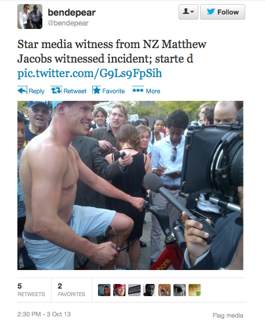Open bendepear profile avatar
The image size is (265, 328).
tap(30, 17)
